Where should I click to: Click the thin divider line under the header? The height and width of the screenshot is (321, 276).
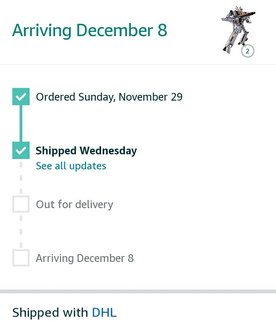click(138, 65)
